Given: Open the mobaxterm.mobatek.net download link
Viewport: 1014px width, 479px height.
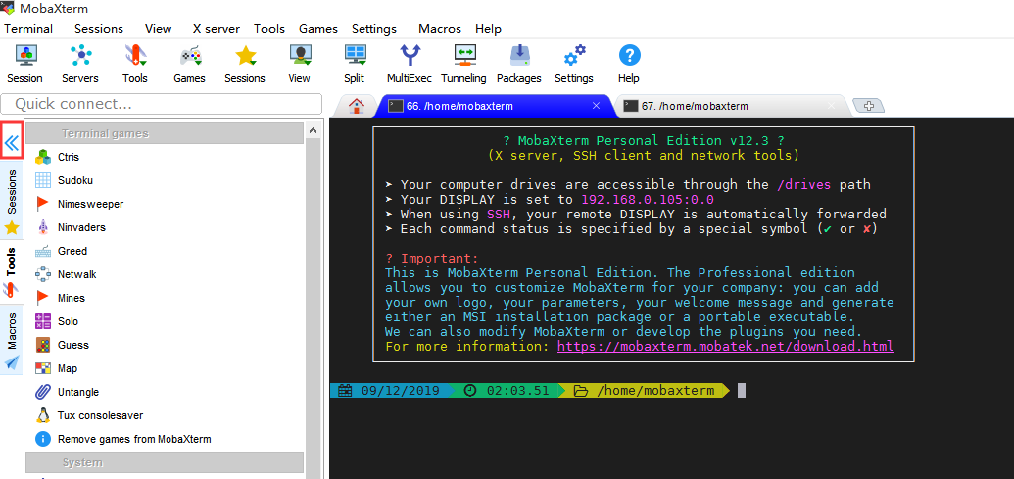Looking at the screenshot, I should (x=726, y=347).
